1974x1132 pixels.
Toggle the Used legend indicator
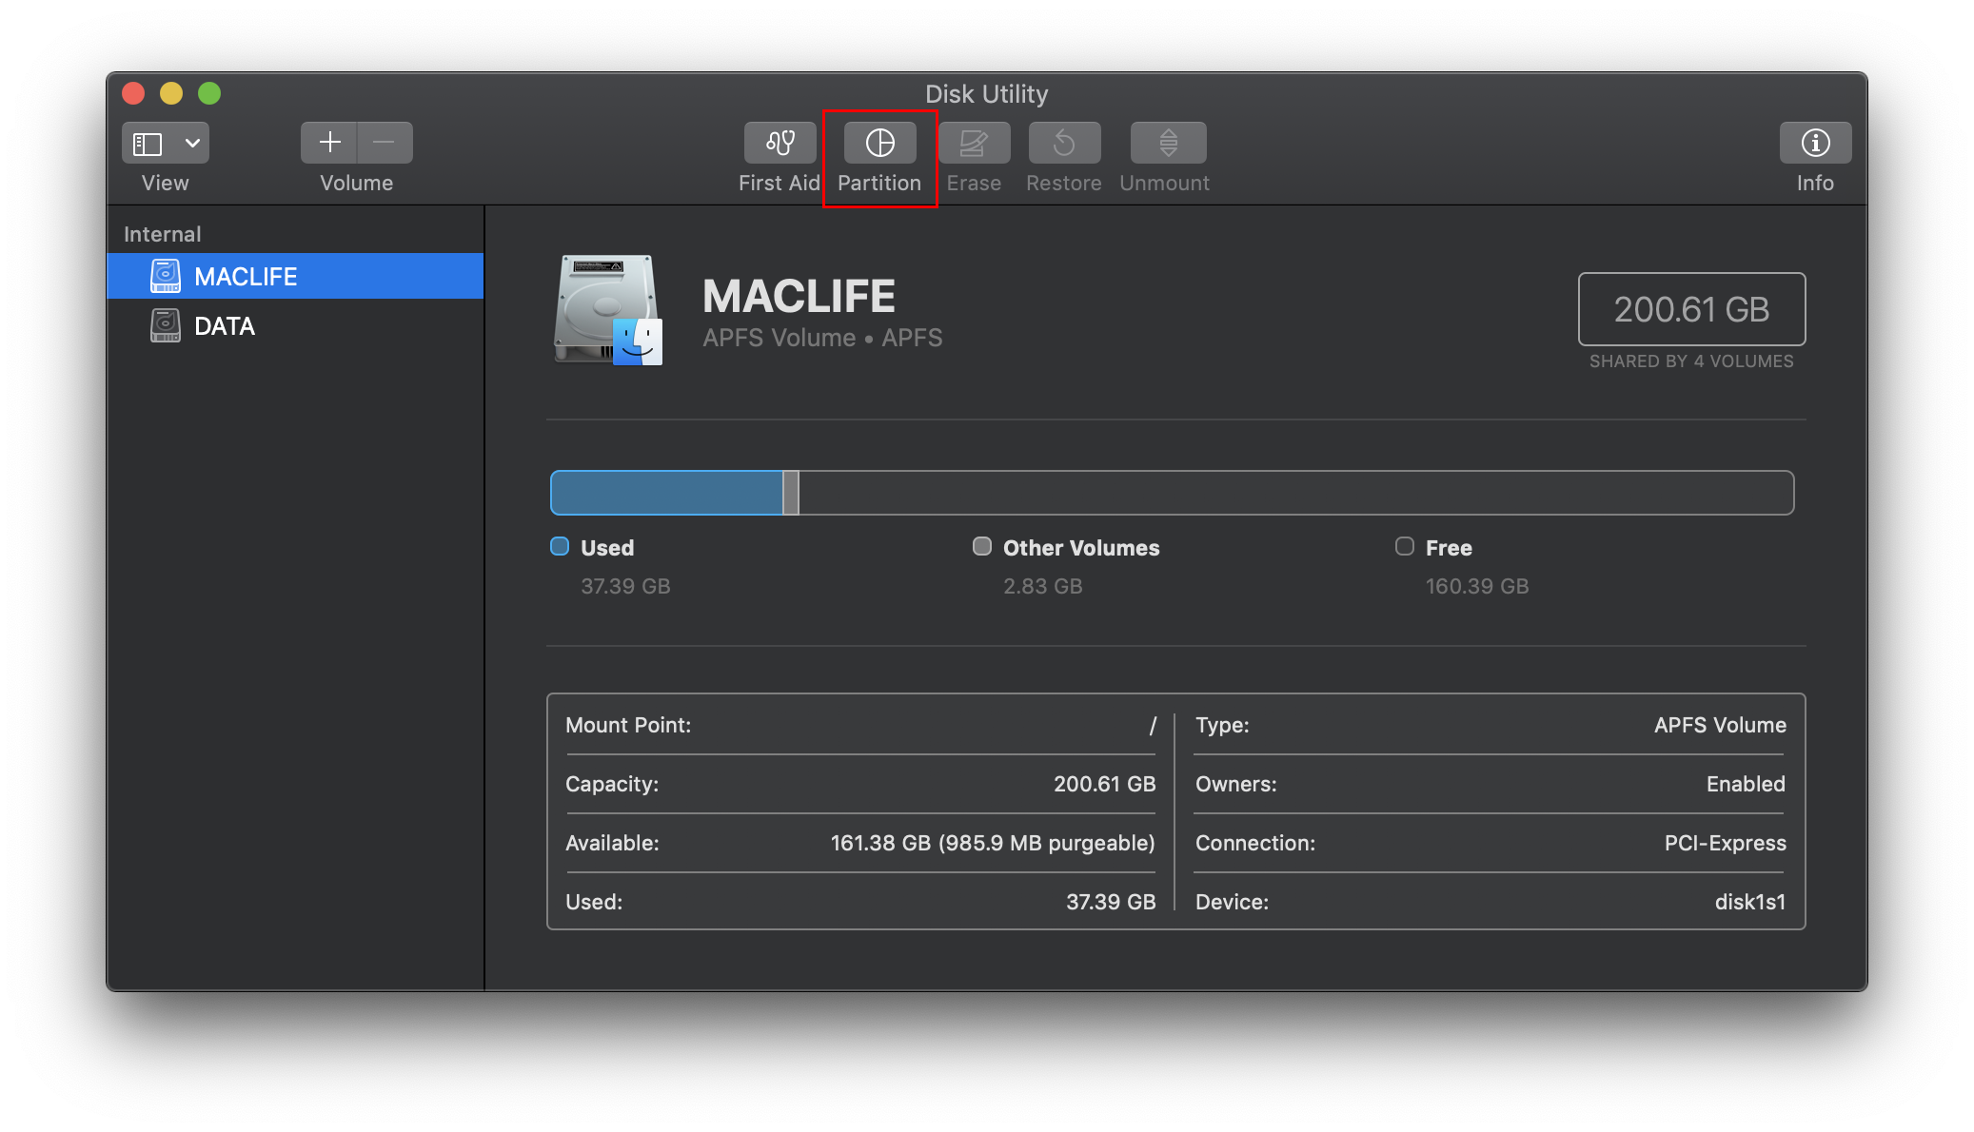[x=560, y=546]
